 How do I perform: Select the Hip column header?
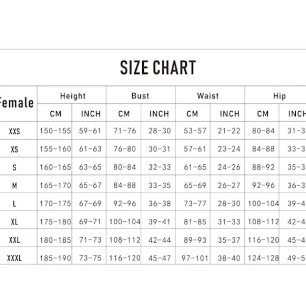coord(279,96)
